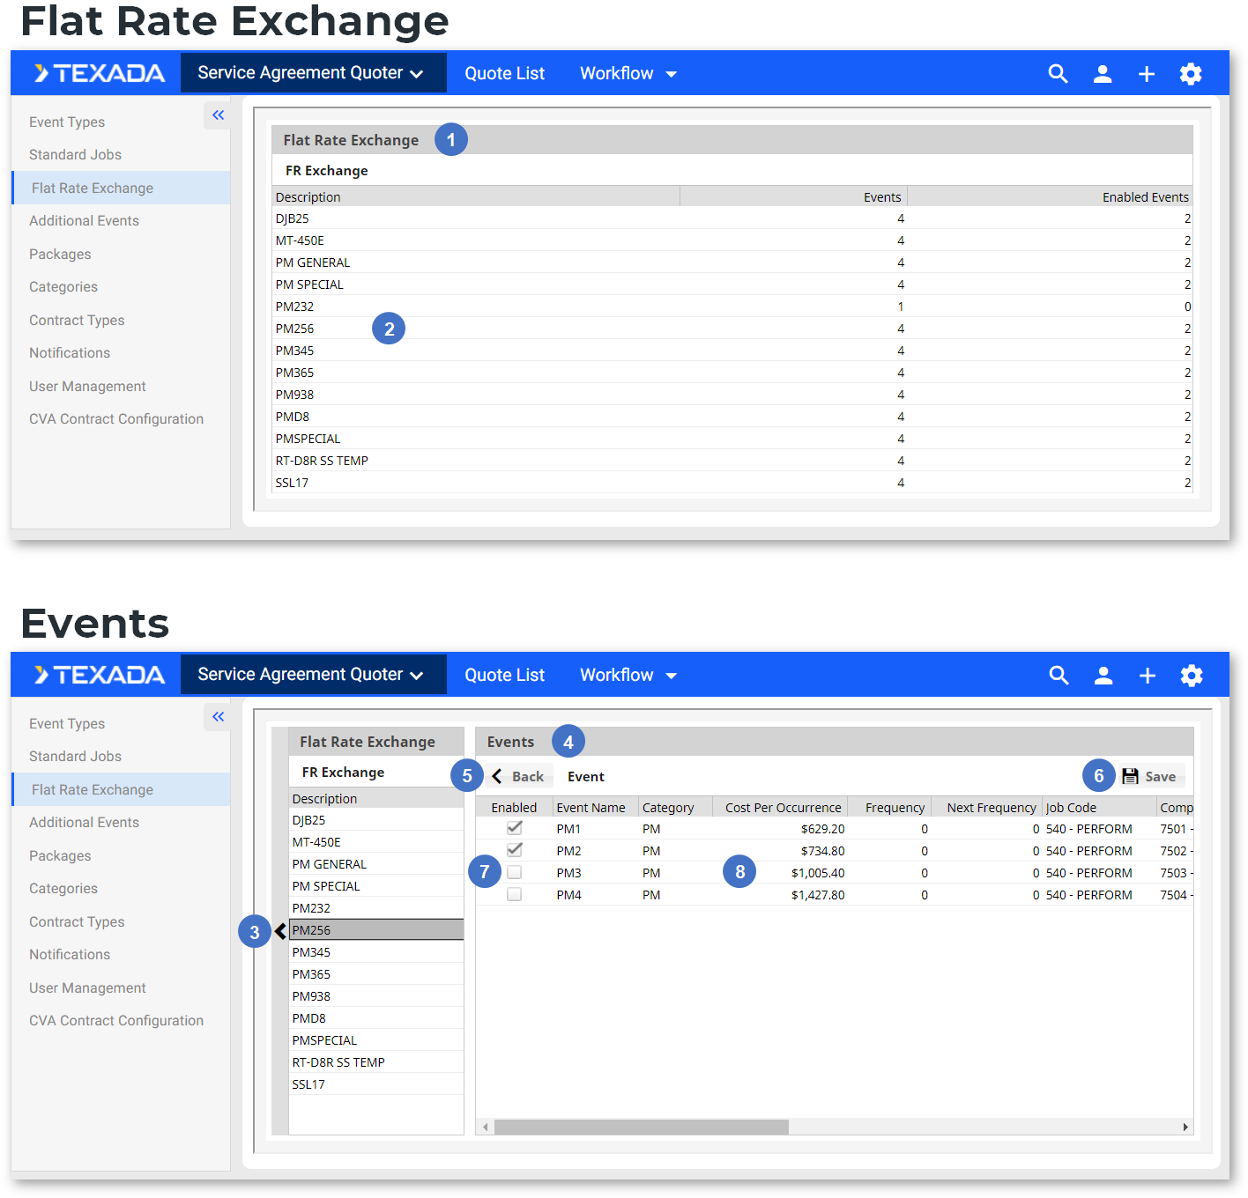Click the Texada logo
Image resolution: width=1248 pixels, height=1198 pixels.
coord(97,73)
